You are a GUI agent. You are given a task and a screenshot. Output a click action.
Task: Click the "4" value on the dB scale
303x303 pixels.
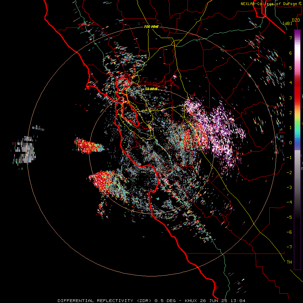pos(291,83)
